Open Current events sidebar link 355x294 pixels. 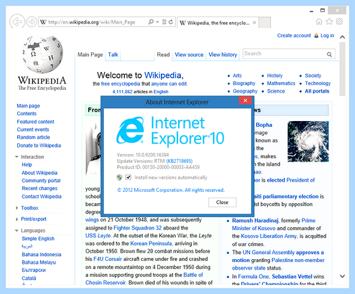pos(33,129)
